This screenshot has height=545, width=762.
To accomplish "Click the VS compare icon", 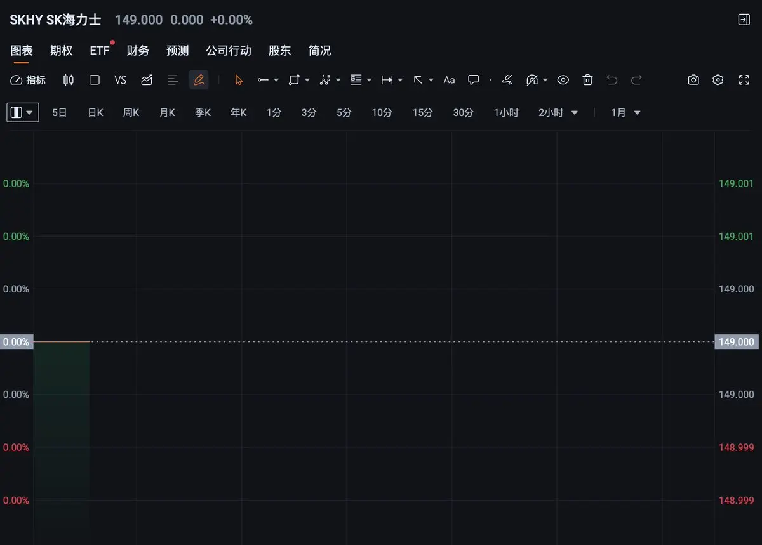I will click(121, 80).
